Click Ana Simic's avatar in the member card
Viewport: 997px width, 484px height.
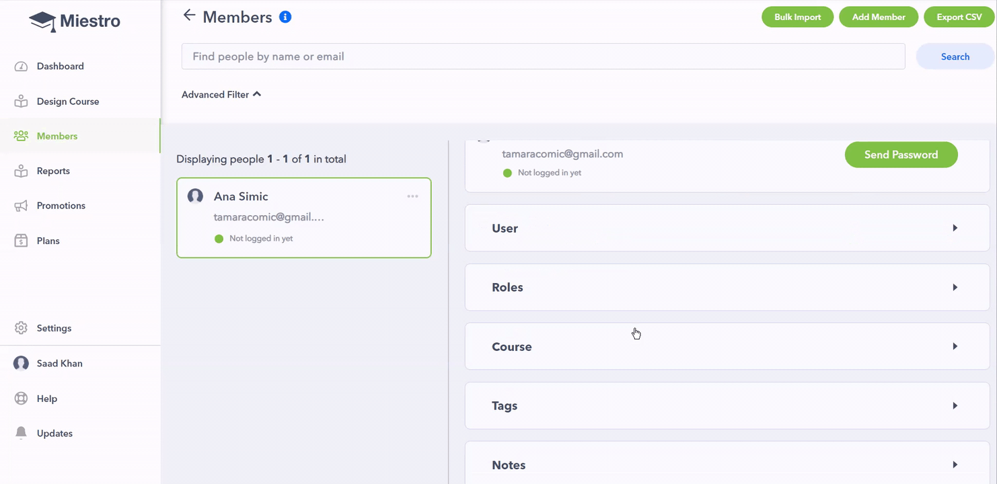(x=195, y=196)
